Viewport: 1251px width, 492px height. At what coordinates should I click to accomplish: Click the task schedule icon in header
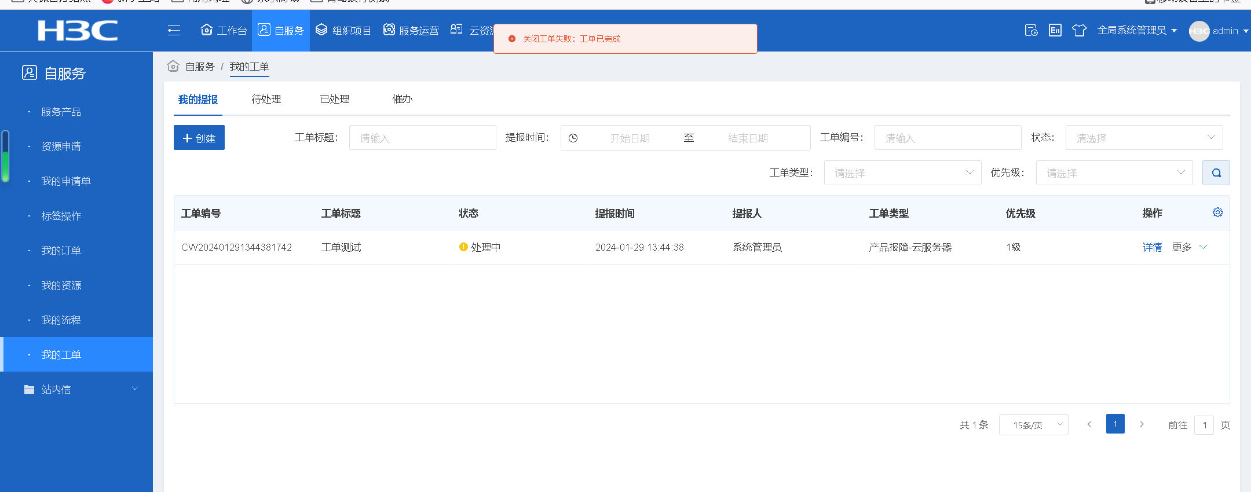pyautogui.click(x=1031, y=31)
